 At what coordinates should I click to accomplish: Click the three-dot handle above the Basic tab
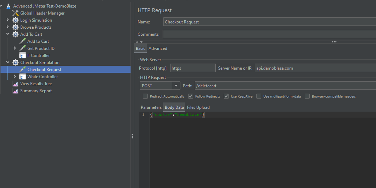pos(334,42)
